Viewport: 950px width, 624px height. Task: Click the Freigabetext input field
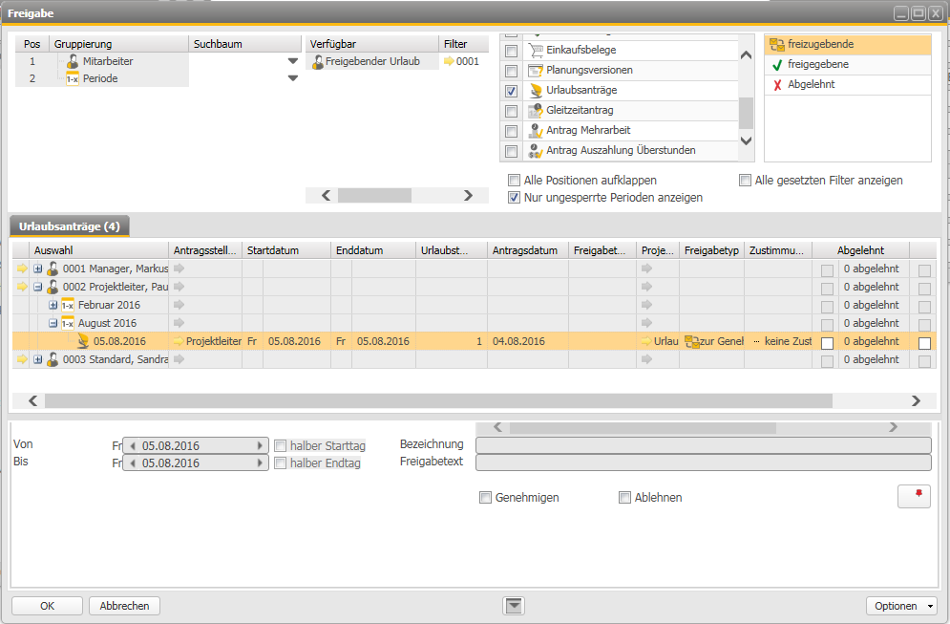[x=704, y=462]
